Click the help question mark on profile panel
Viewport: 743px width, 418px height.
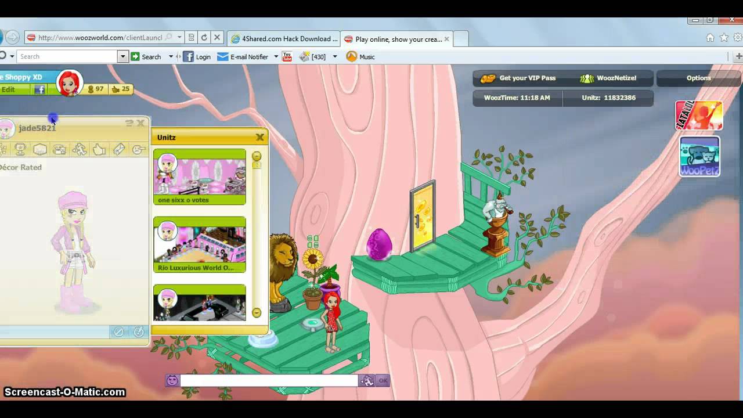pyautogui.click(x=129, y=123)
